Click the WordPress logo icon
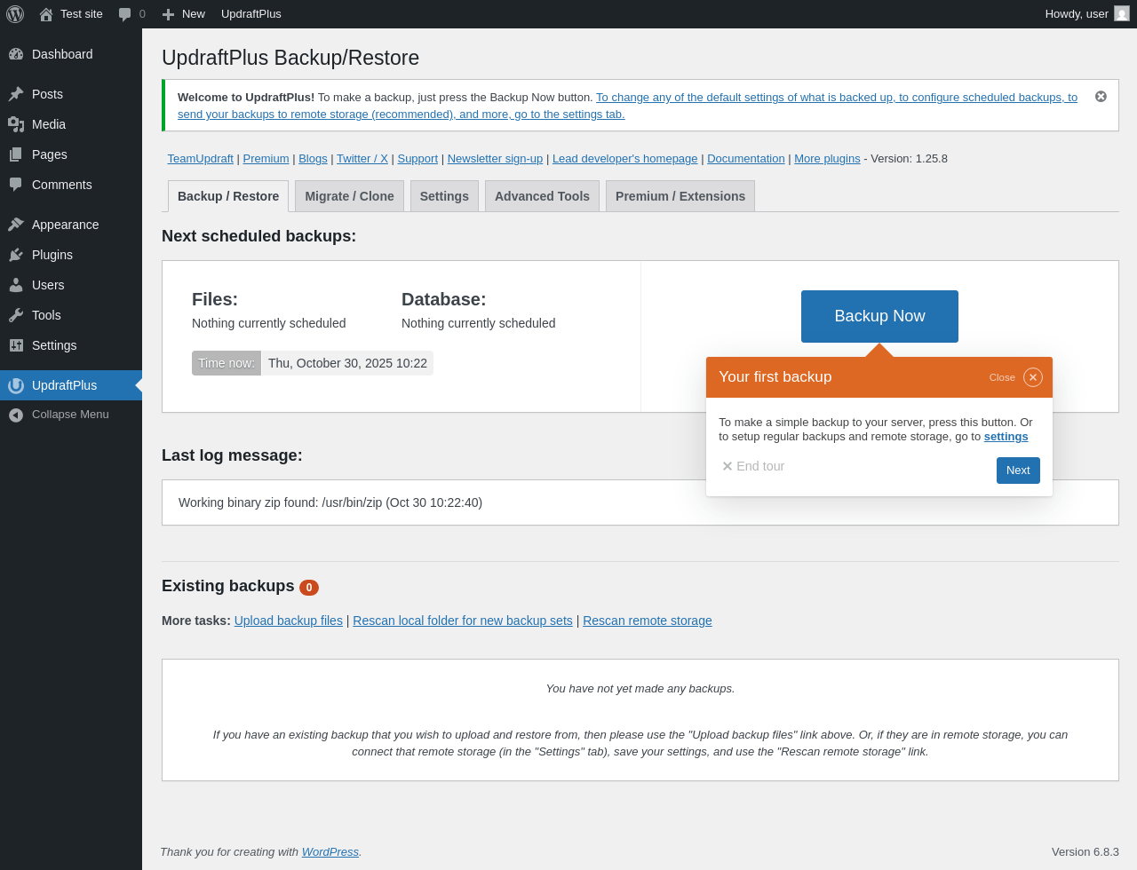Screen dimensions: 1137x870 [x=15, y=14]
